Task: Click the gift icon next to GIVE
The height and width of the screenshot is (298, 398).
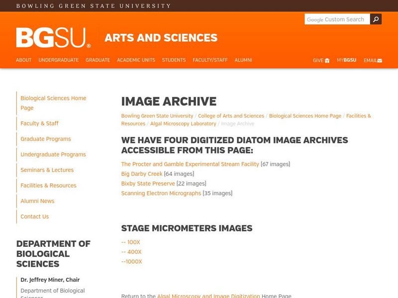Action: coord(328,60)
